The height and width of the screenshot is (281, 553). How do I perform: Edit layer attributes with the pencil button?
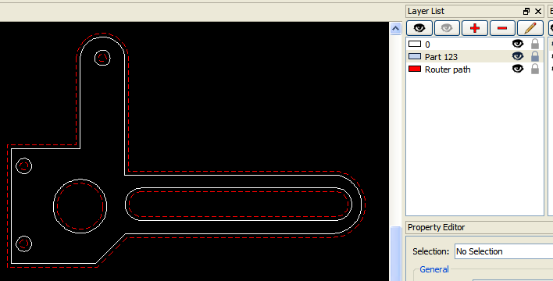pos(530,28)
